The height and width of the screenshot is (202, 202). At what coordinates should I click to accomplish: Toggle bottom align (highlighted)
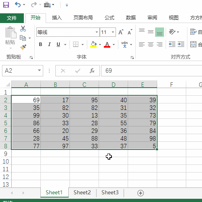point(160,32)
